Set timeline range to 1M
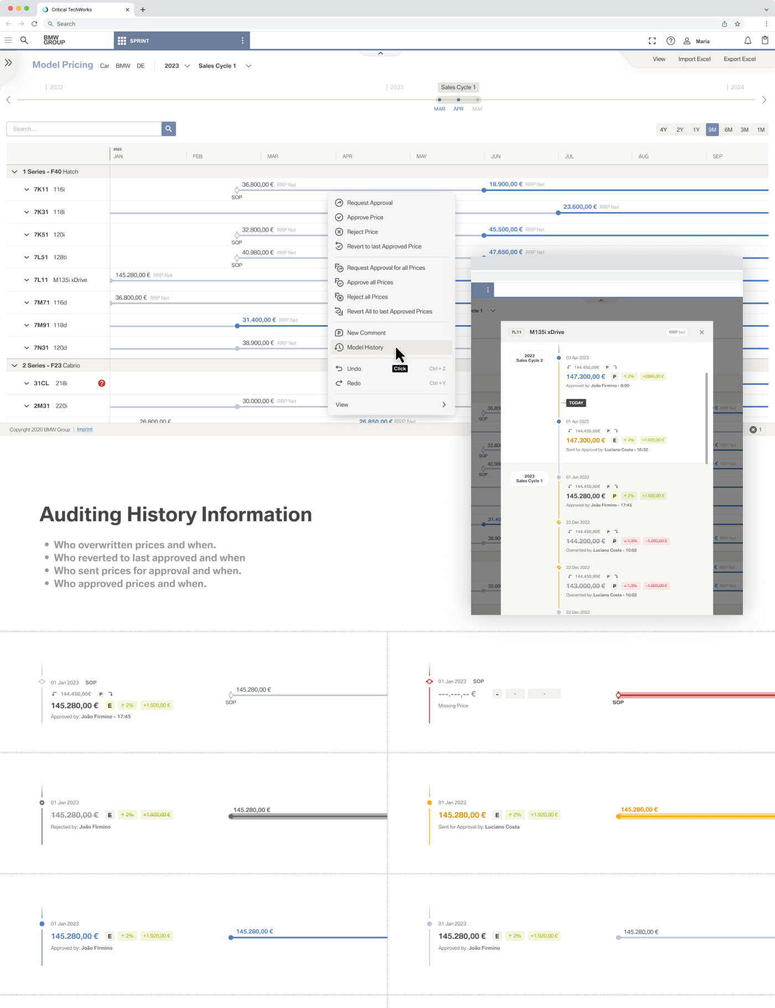 pyautogui.click(x=761, y=130)
